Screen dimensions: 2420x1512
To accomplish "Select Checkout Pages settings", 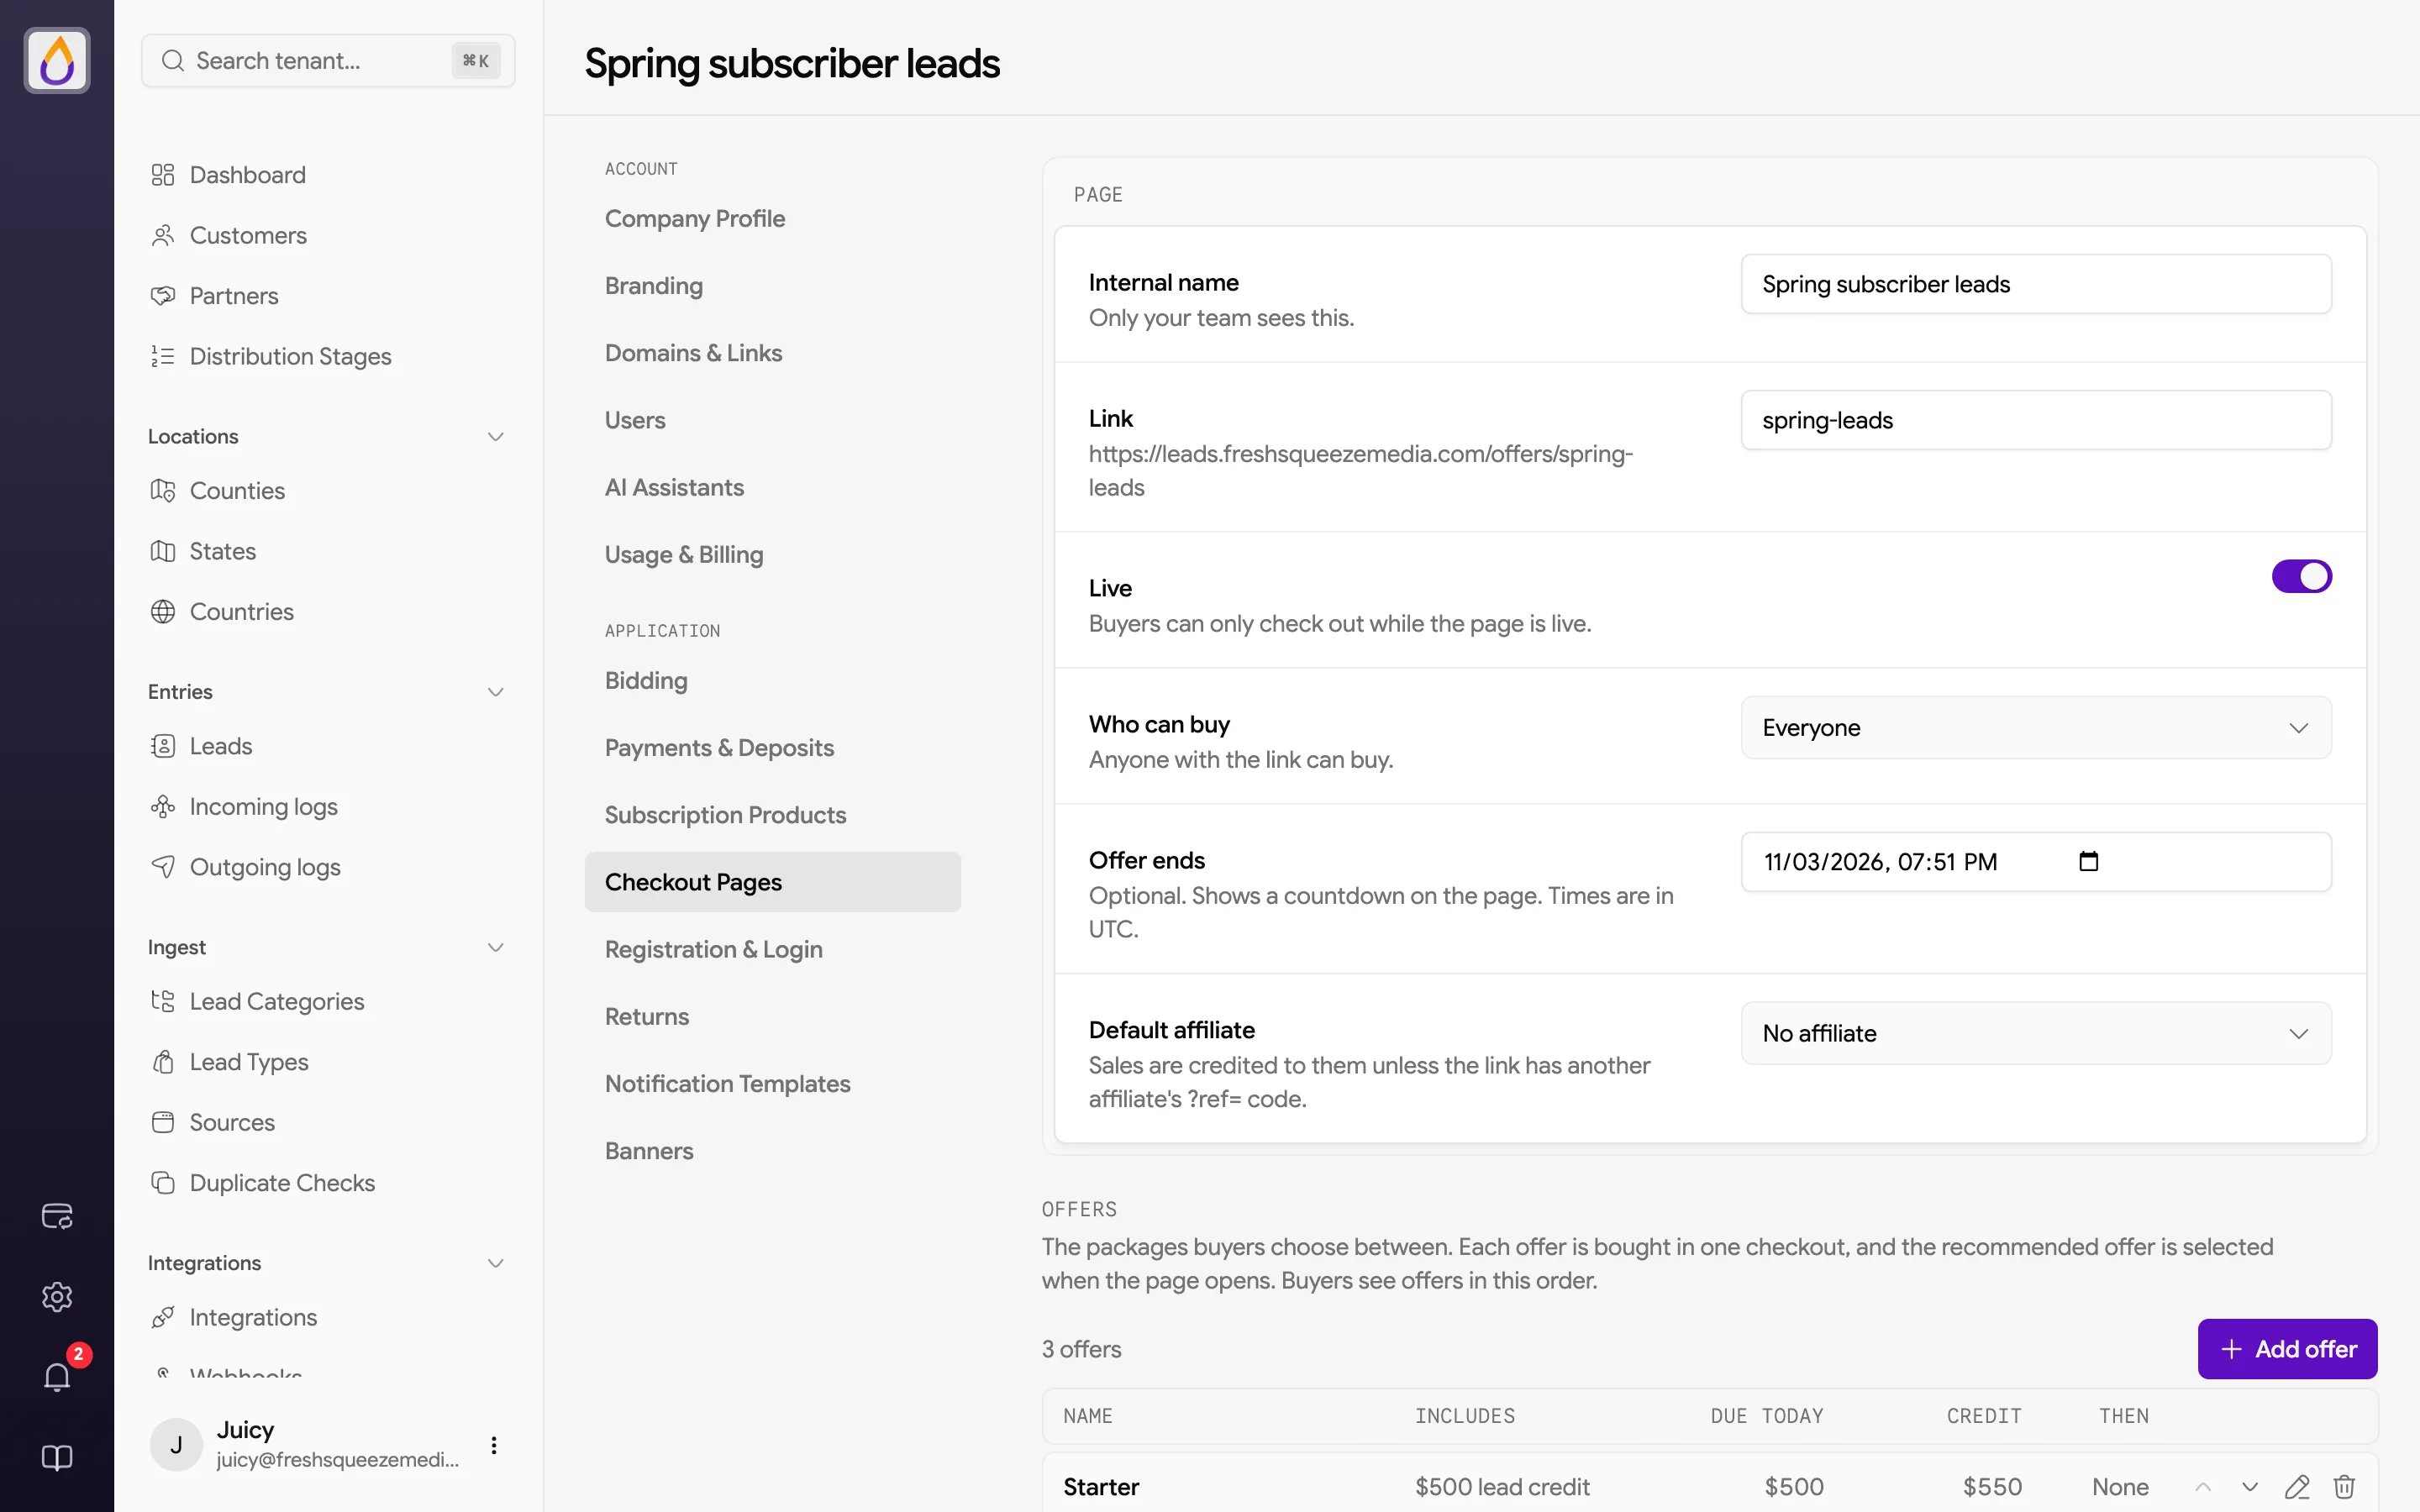I will (x=773, y=882).
